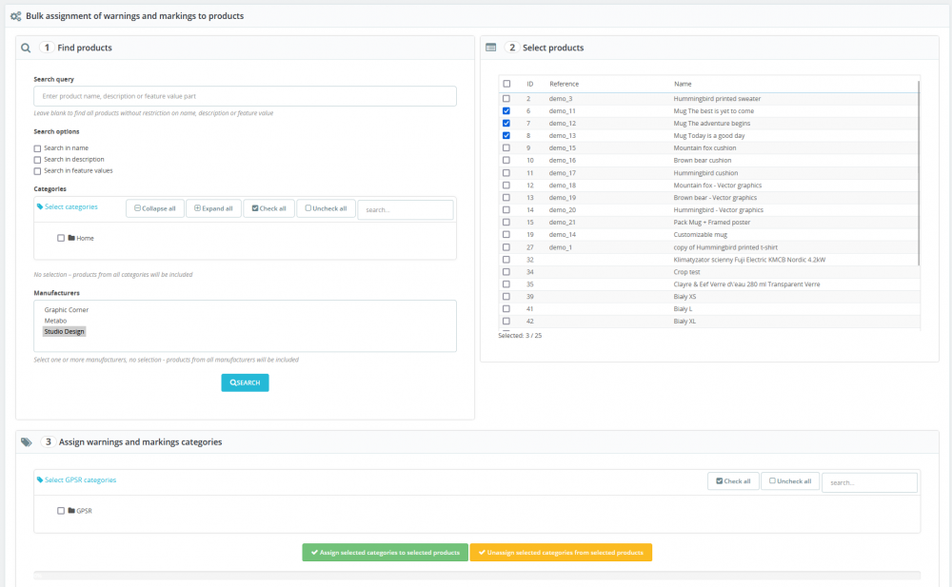Click the tags icon in Assign warnings header
952x587 pixels.
(26, 442)
